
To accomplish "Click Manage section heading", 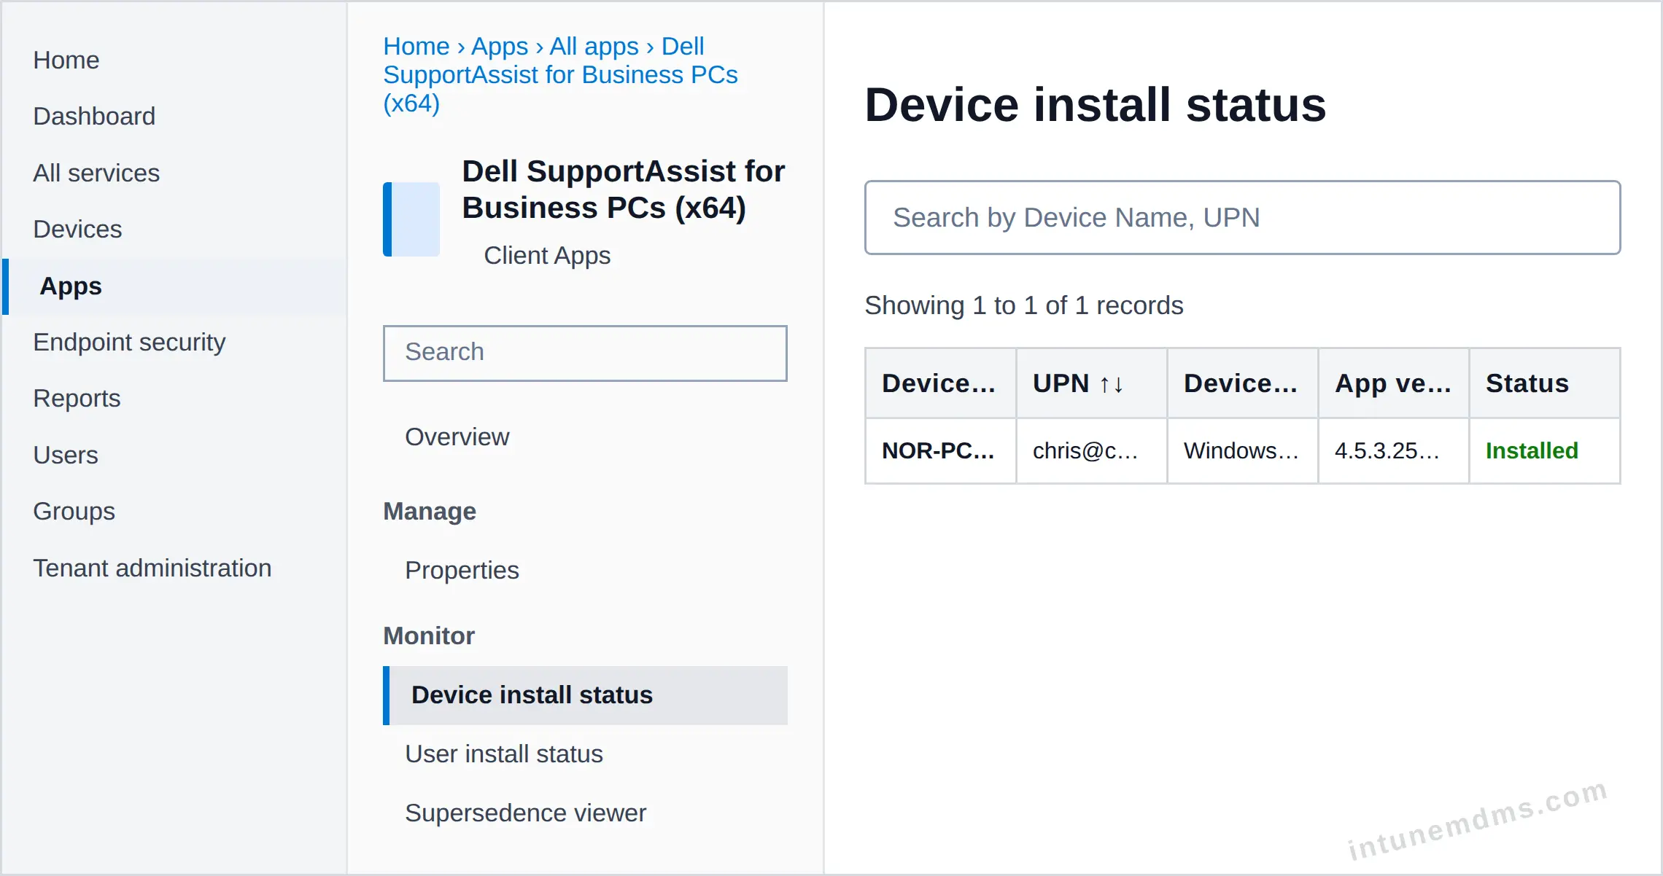I will pyautogui.click(x=430, y=512).
